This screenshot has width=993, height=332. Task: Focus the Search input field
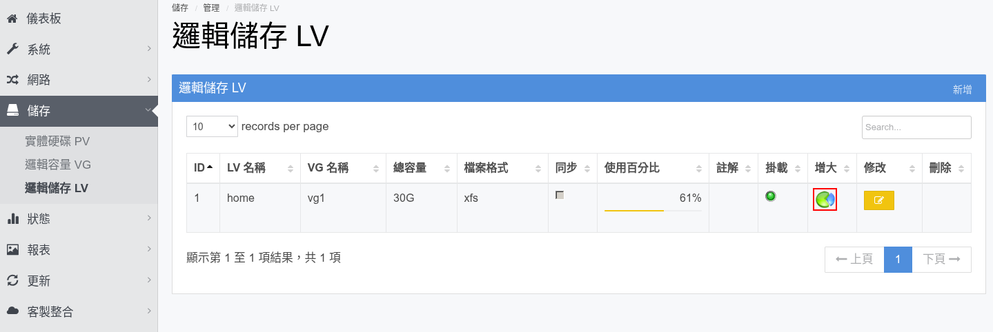coord(916,127)
